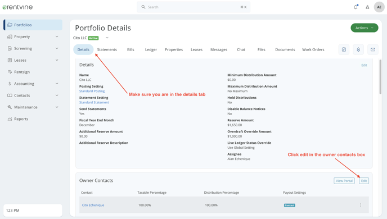The width and height of the screenshot is (387, 219).
Task: Open Reports in the sidebar
Action: click(x=21, y=119)
